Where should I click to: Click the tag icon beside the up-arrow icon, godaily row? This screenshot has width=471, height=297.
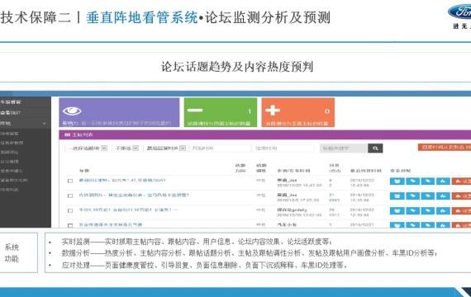428,210
